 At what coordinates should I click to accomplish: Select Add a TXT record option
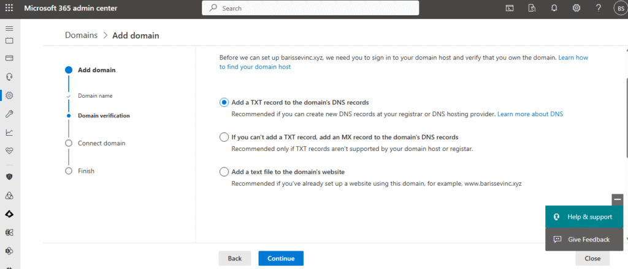[224, 102]
